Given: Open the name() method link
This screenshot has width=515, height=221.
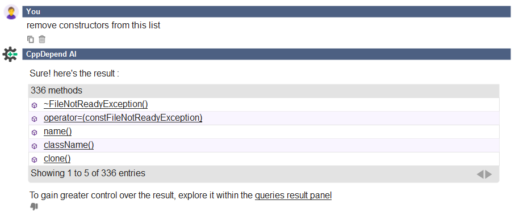Looking at the screenshot, I should click(57, 131).
